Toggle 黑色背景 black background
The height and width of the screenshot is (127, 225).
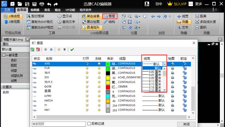pos(92,16)
